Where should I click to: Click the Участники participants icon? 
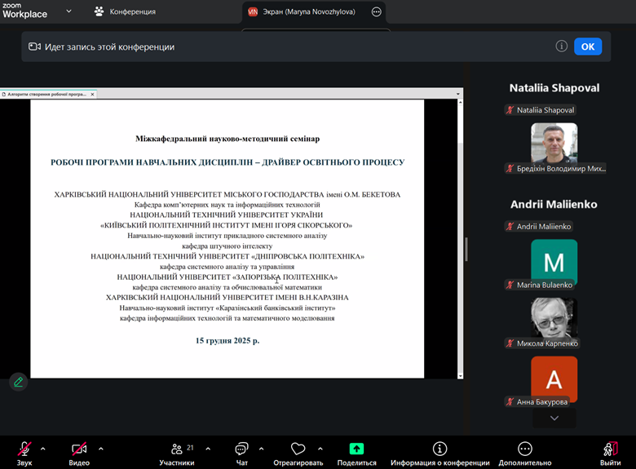(176, 449)
